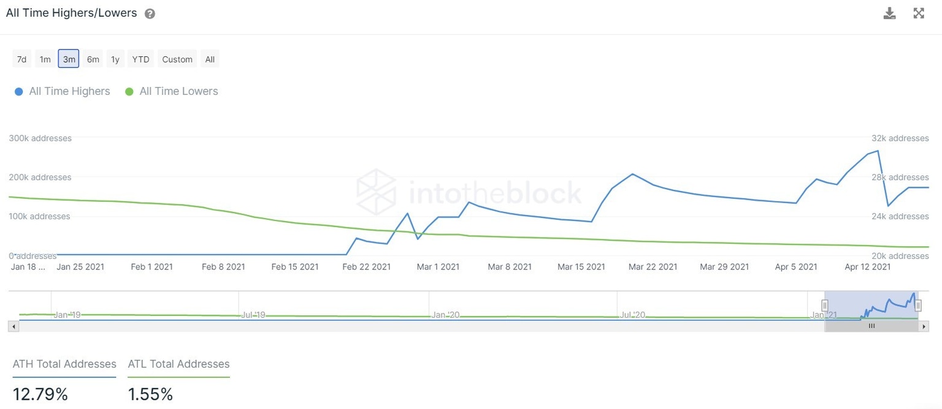Select the All time range
942x409 pixels.
(x=210, y=59)
